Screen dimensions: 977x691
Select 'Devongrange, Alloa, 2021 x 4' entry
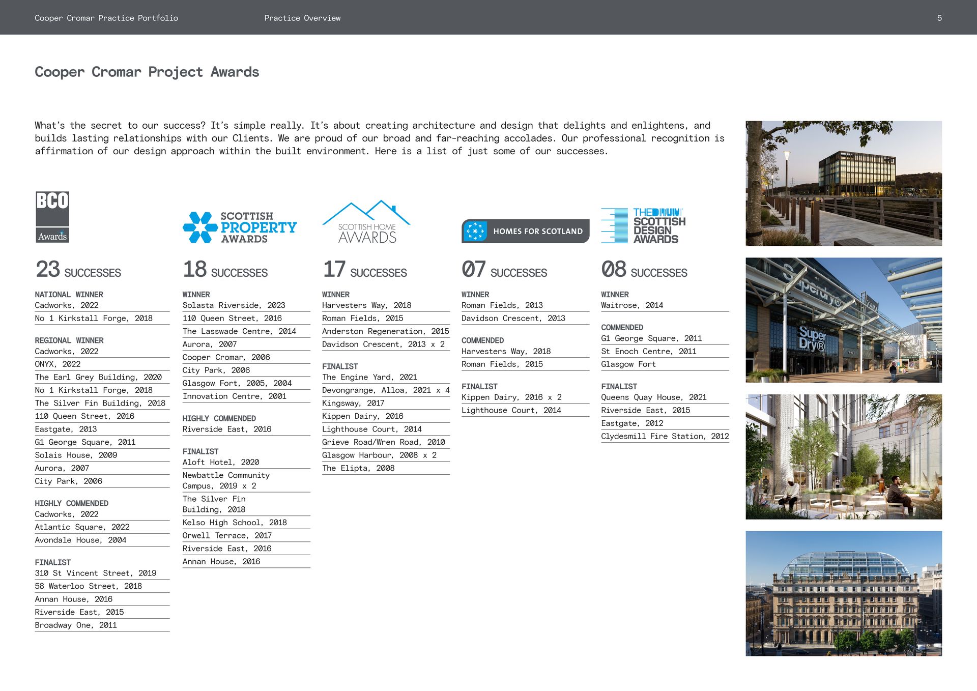386,390
